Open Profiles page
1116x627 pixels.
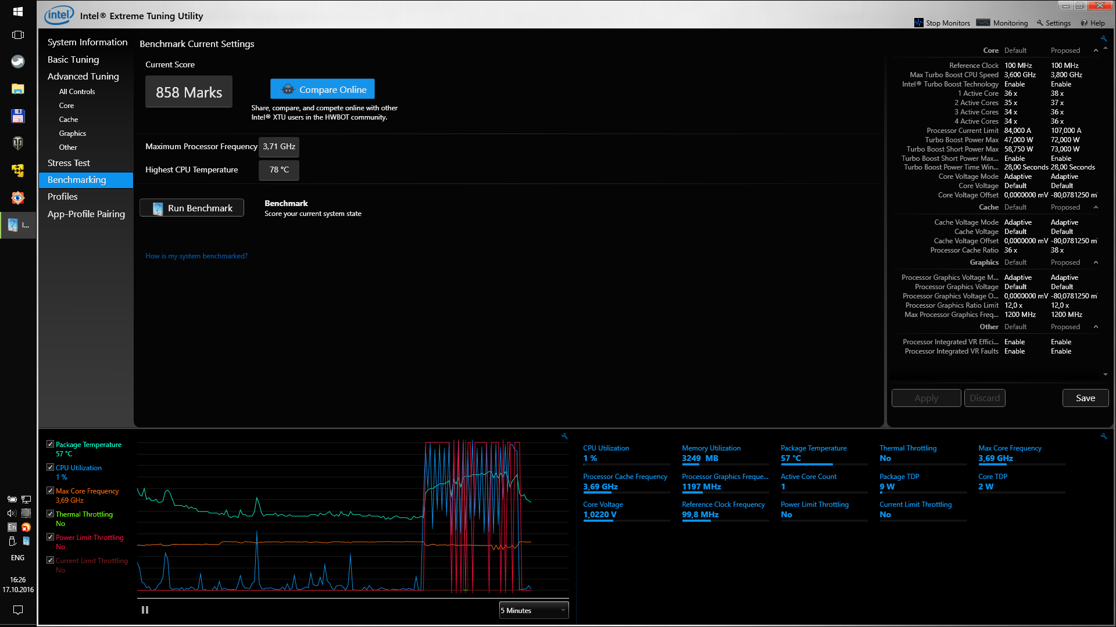(x=62, y=197)
